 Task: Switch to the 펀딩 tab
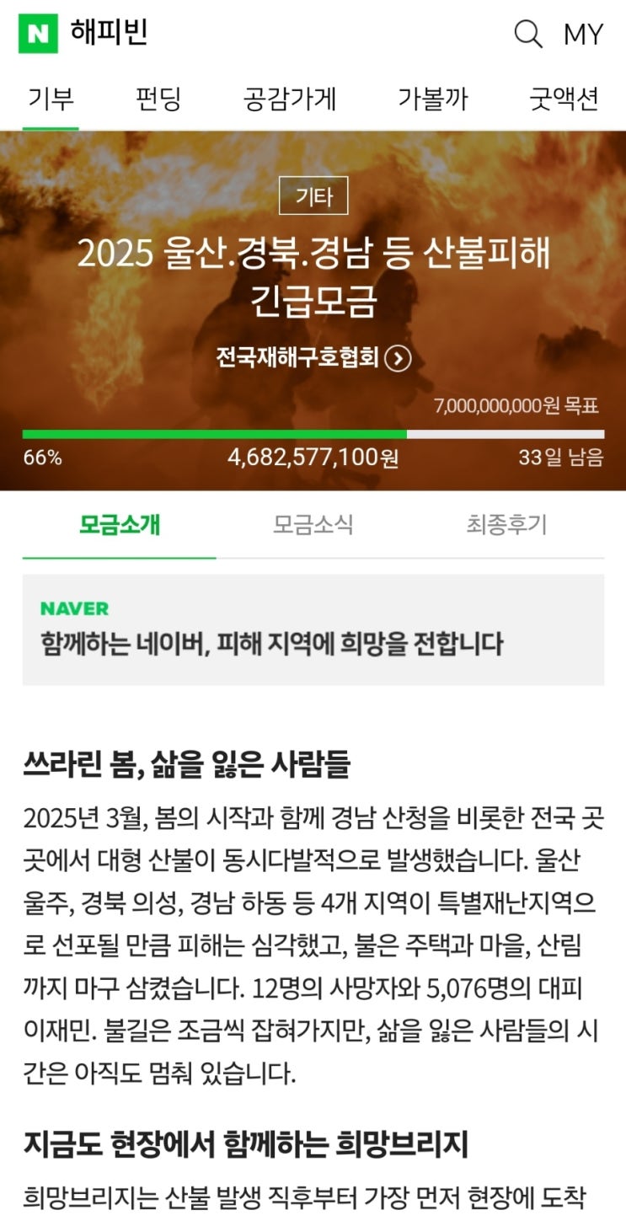(x=158, y=99)
